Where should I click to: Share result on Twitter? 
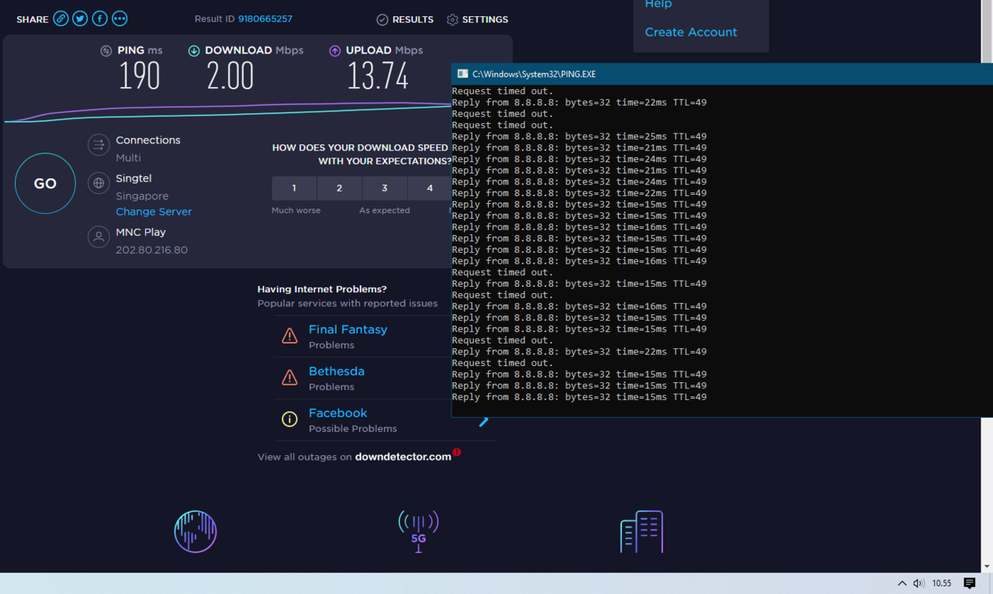[x=80, y=19]
